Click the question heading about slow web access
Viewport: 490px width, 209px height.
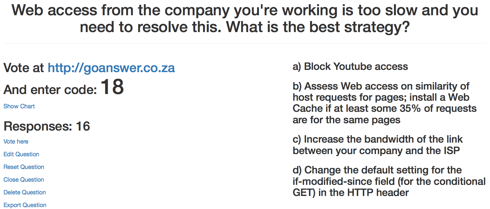pos(245,18)
